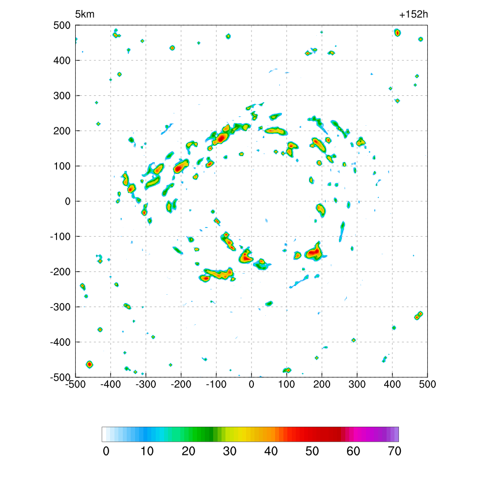The width and height of the screenshot is (503, 503).
Task: Click the x-axis label '-300'
Action: point(145,384)
